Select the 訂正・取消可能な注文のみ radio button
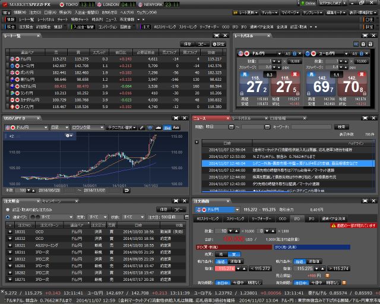Screen dimensions: 380x304 click(8, 210)
